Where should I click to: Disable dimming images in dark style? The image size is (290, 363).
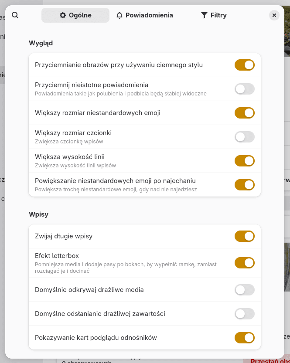(244, 65)
